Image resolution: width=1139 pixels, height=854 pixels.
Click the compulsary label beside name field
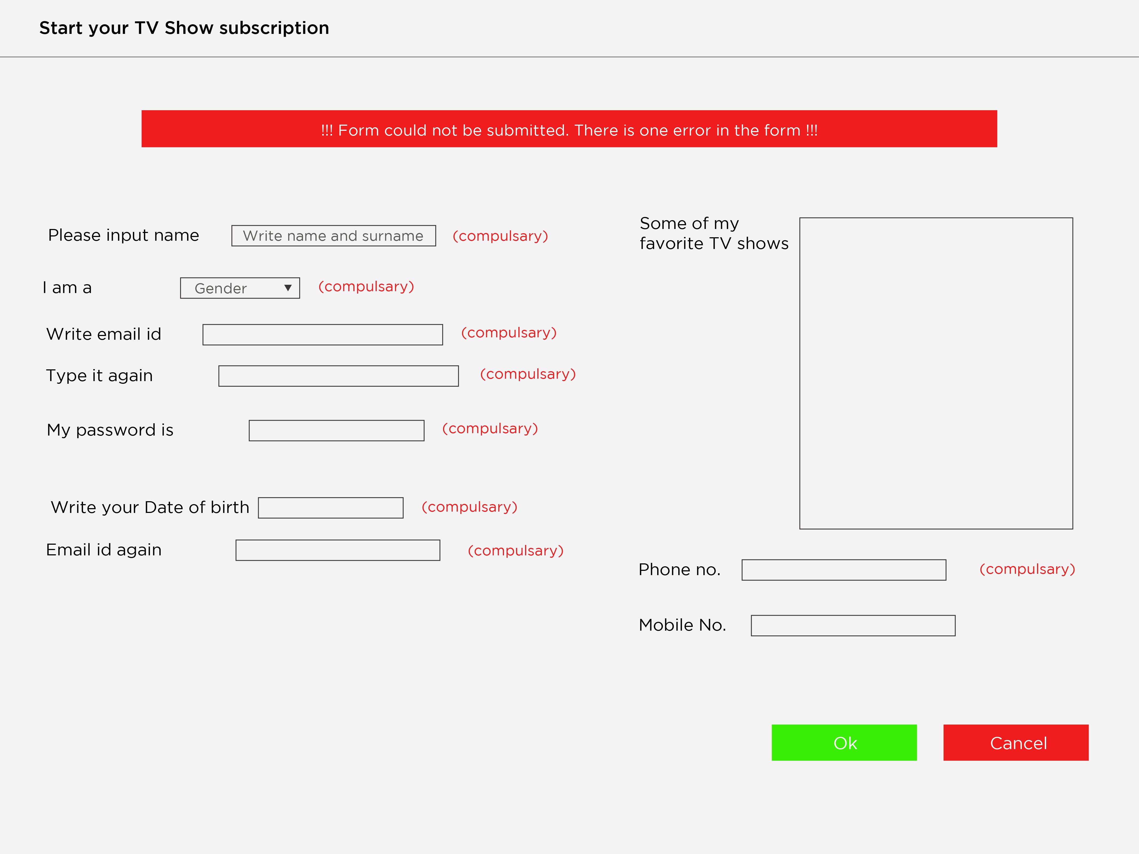point(500,236)
